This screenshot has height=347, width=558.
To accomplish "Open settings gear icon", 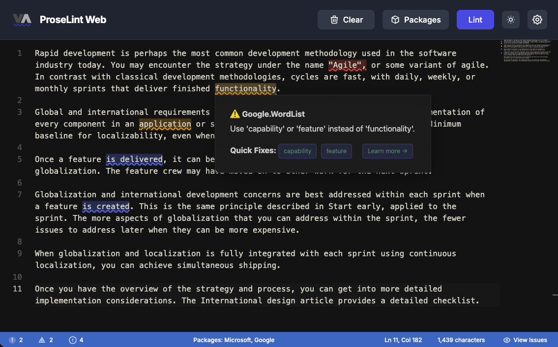I will pyautogui.click(x=537, y=20).
